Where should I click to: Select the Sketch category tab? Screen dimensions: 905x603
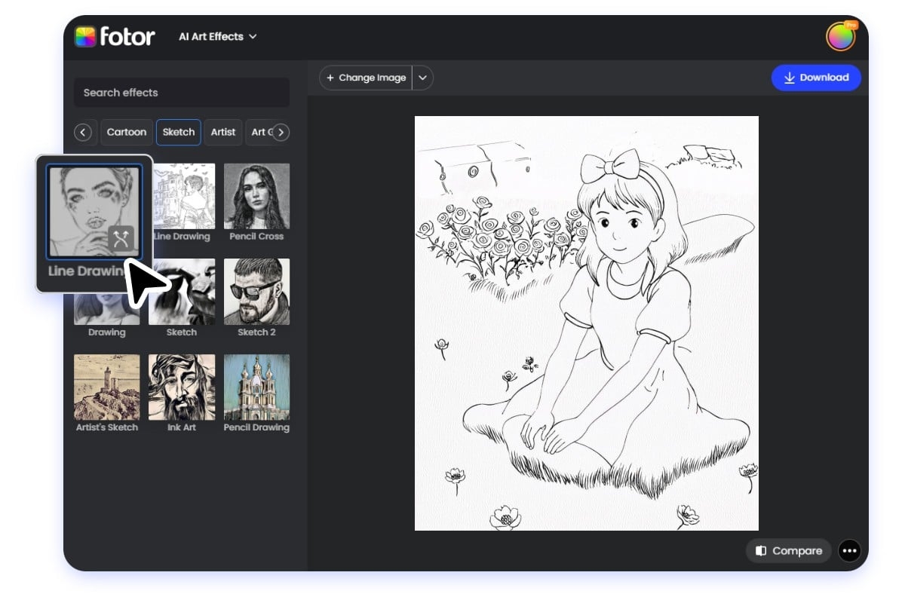[178, 132]
